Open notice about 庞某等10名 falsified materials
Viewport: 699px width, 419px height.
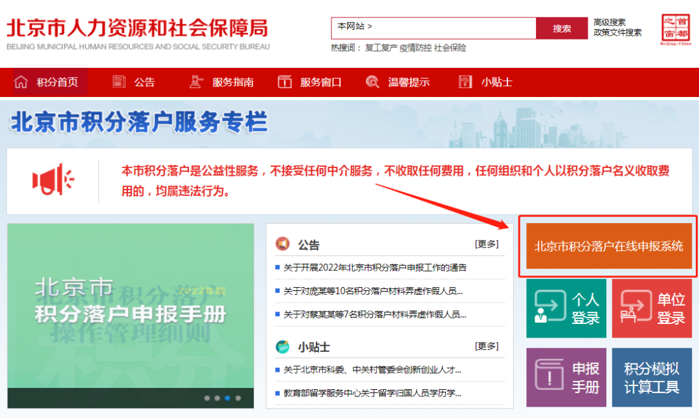coord(373,291)
